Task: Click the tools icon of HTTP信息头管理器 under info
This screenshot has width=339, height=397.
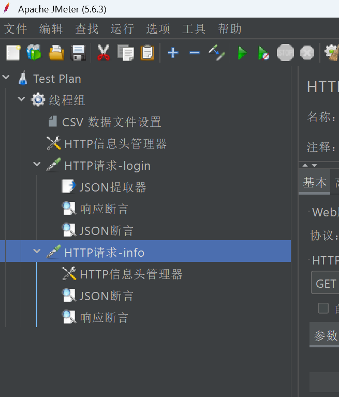Action: [x=69, y=273]
